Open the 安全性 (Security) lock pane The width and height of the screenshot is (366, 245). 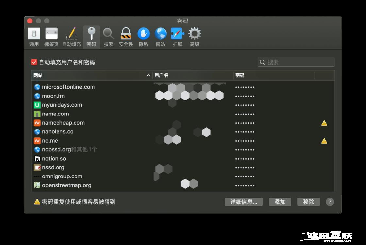[126, 37]
